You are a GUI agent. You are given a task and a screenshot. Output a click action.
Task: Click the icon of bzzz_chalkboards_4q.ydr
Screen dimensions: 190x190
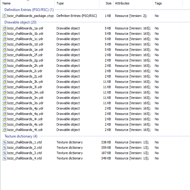coord(4,114)
